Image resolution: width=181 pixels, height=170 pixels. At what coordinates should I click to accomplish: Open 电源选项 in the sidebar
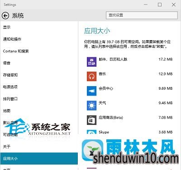[10, 87]
